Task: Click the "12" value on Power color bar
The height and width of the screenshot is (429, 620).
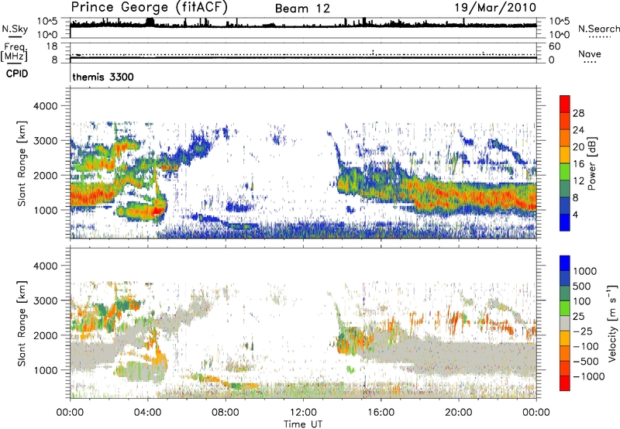Action: tap(578, 181)
